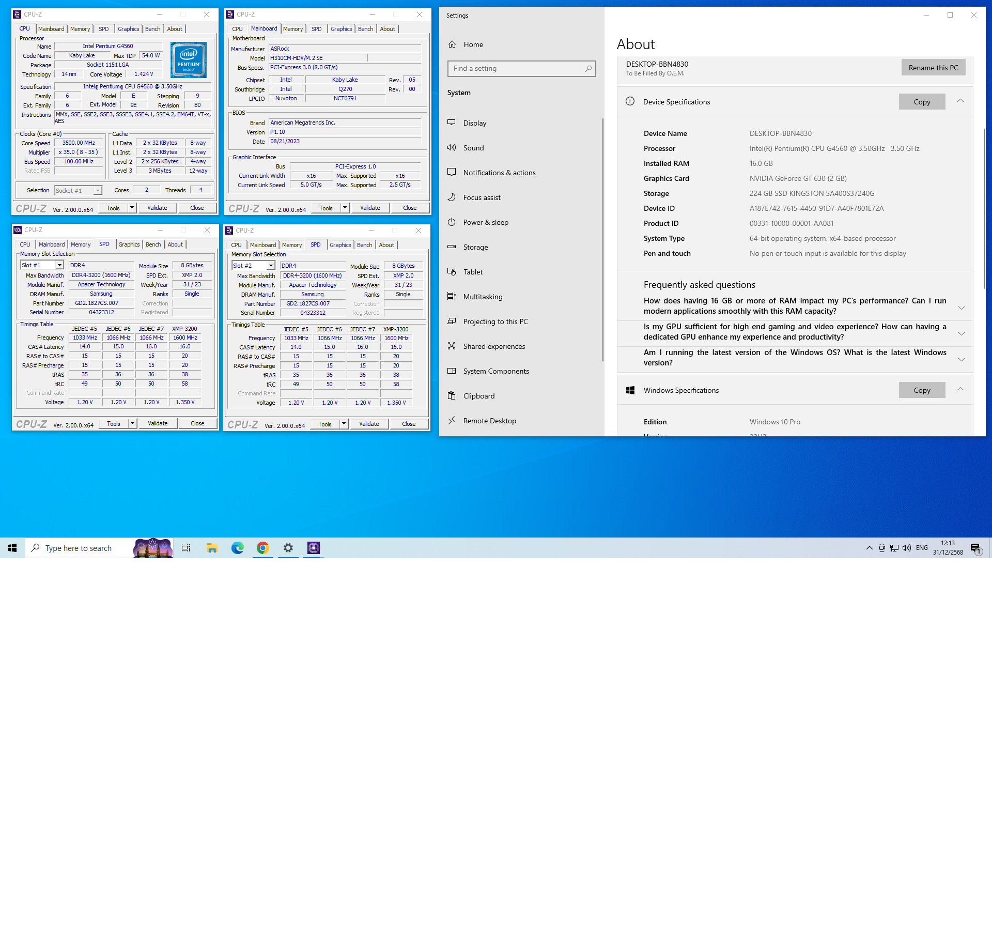This screenshot has height=951, width=992.
Task: Click Rename this PC button
Action: (x=933, y=68)
